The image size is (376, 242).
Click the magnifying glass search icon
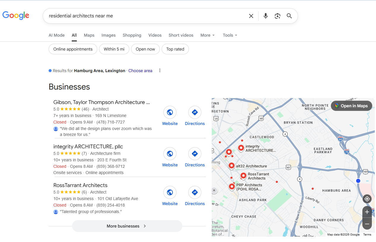click(x=289, y=16)
